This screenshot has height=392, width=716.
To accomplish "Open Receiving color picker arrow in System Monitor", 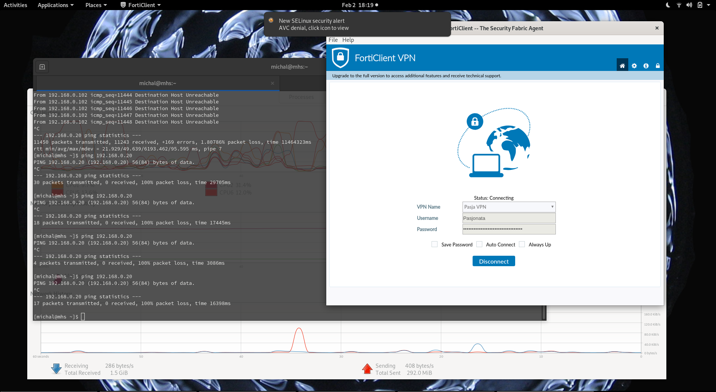I will click(x=56, y=369).
